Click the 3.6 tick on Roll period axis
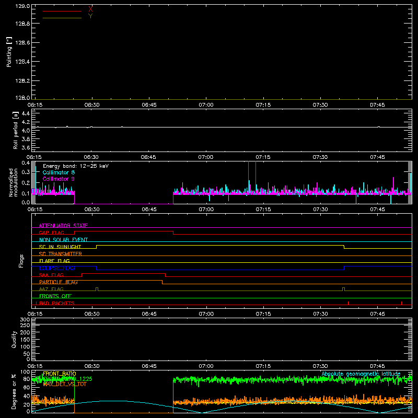 [26, 147]
